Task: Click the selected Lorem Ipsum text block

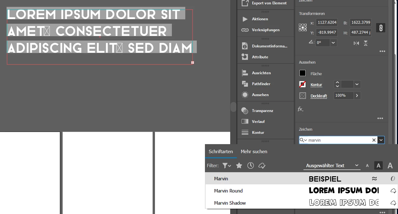Action: 100,31
